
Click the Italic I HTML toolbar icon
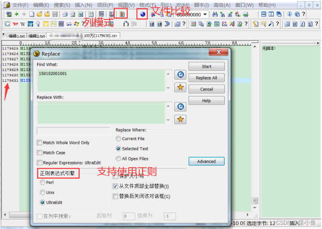302,24
